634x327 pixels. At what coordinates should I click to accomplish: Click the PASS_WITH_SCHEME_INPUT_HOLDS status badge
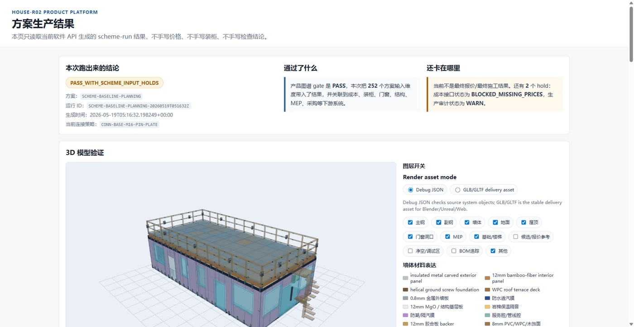115,83
